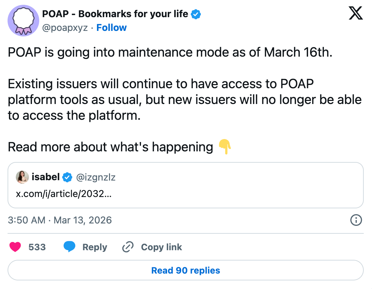Click the @poapxyz handle
Image resolution: width=372 pixels, height=289 pixels.
click(65, 28)
